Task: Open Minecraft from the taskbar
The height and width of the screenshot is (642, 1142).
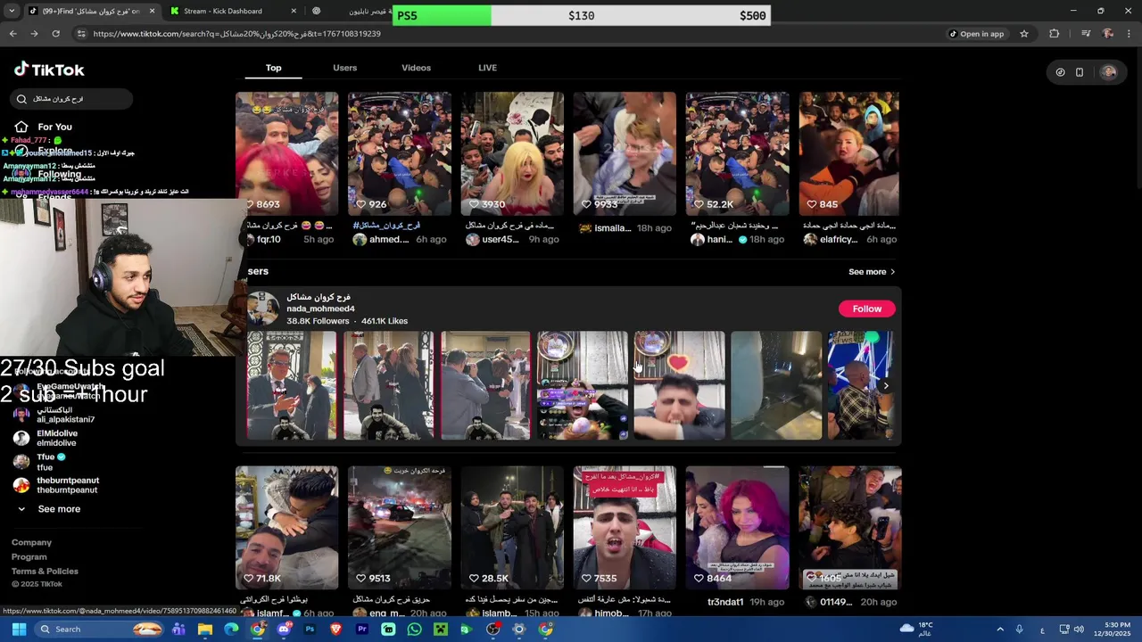Action: 440,630
